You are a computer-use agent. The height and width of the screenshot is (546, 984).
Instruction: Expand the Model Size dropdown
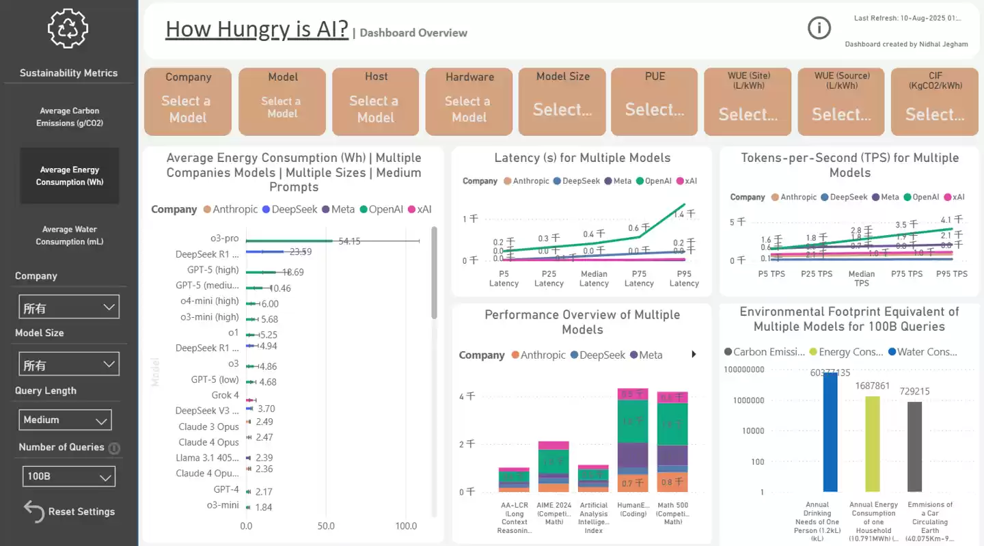[x=68, y=364]
